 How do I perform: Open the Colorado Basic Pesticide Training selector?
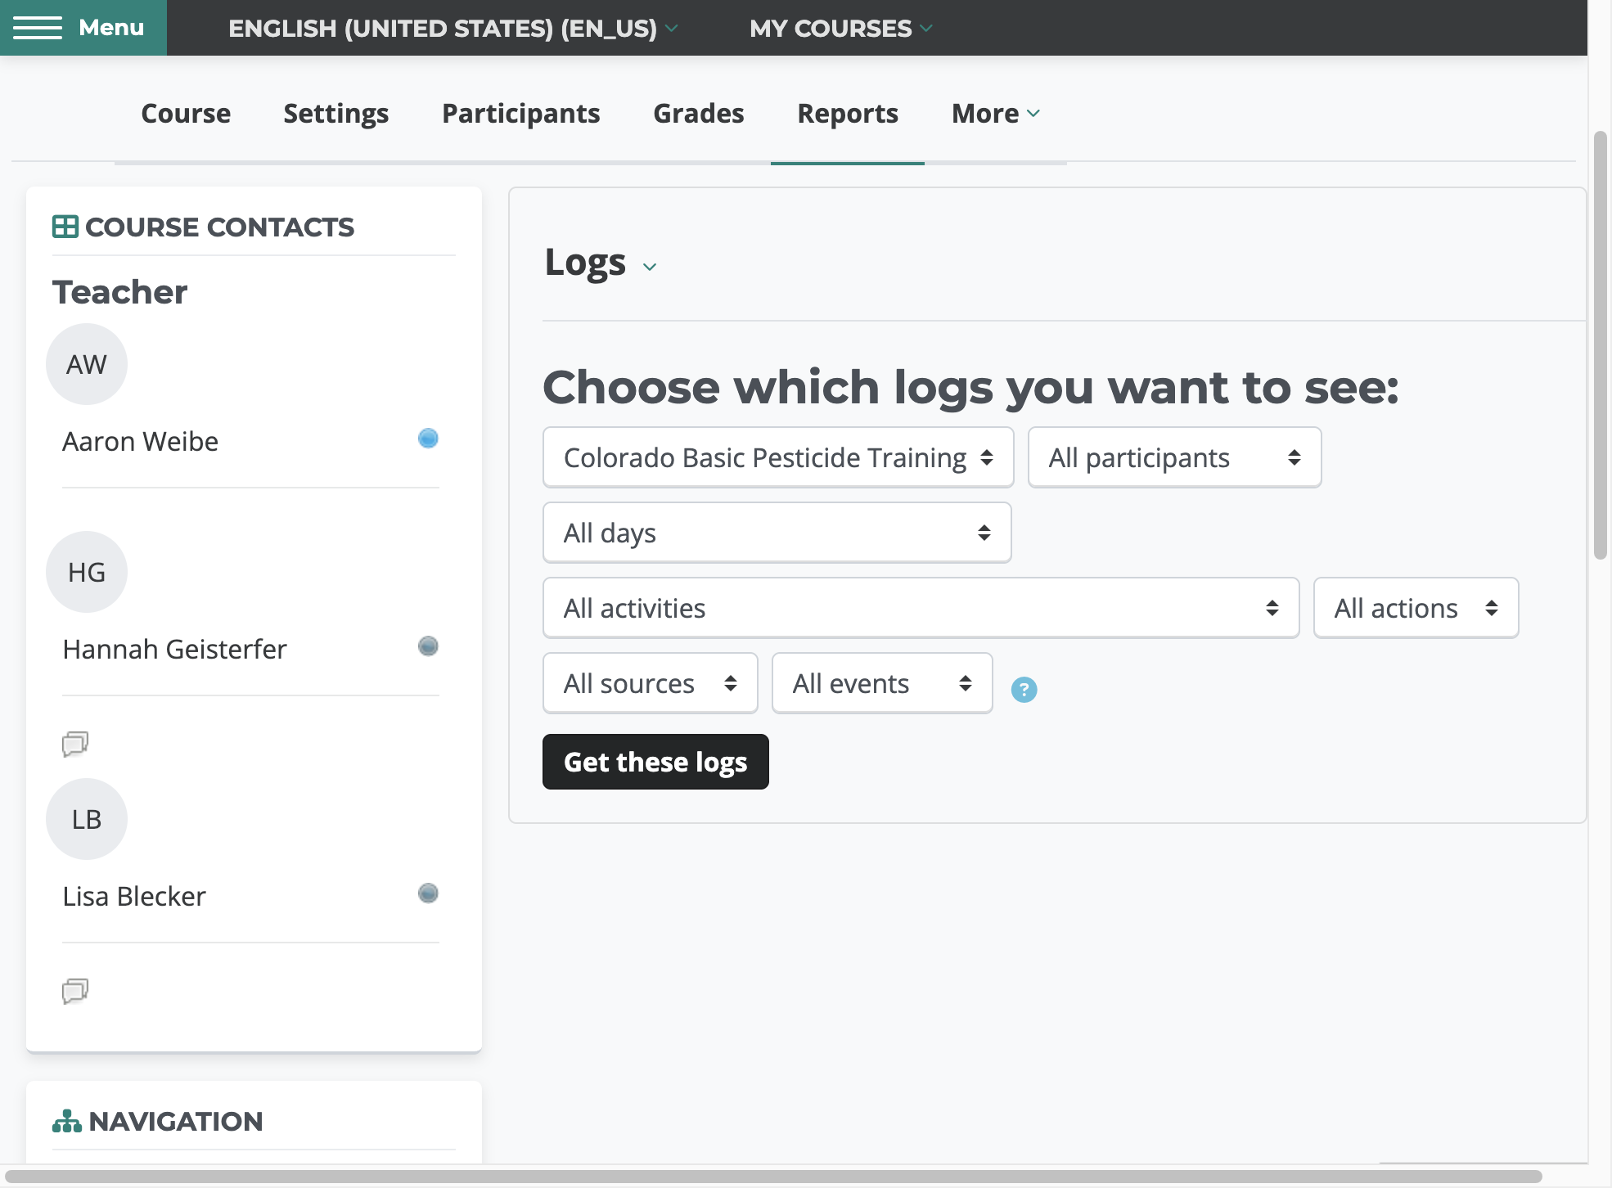click(778, 457)
